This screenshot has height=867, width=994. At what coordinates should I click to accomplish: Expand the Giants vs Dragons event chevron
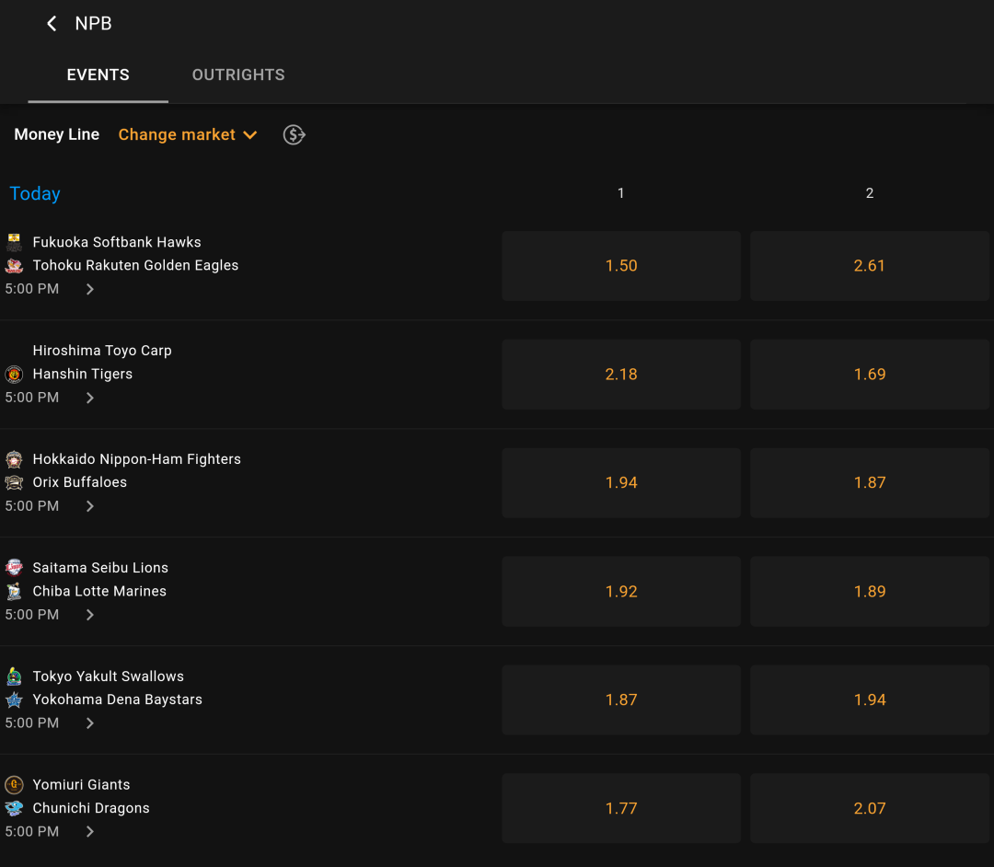(x=90, y=831)
